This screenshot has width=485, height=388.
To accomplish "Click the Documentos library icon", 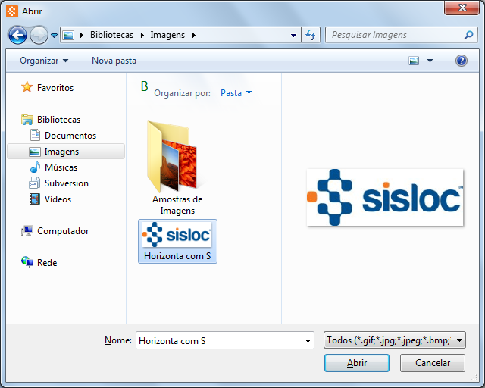I will click(35, 135).
